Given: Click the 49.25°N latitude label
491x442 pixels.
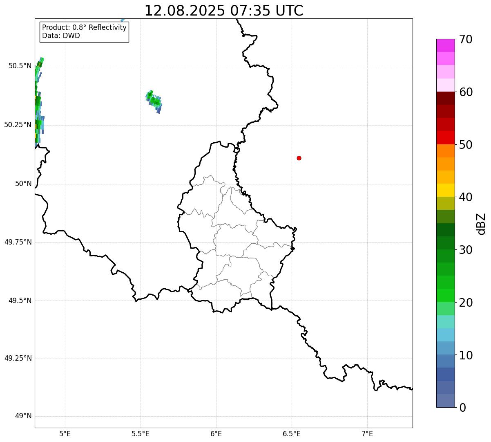Looking at the screenshot, I should click(18, 358).
